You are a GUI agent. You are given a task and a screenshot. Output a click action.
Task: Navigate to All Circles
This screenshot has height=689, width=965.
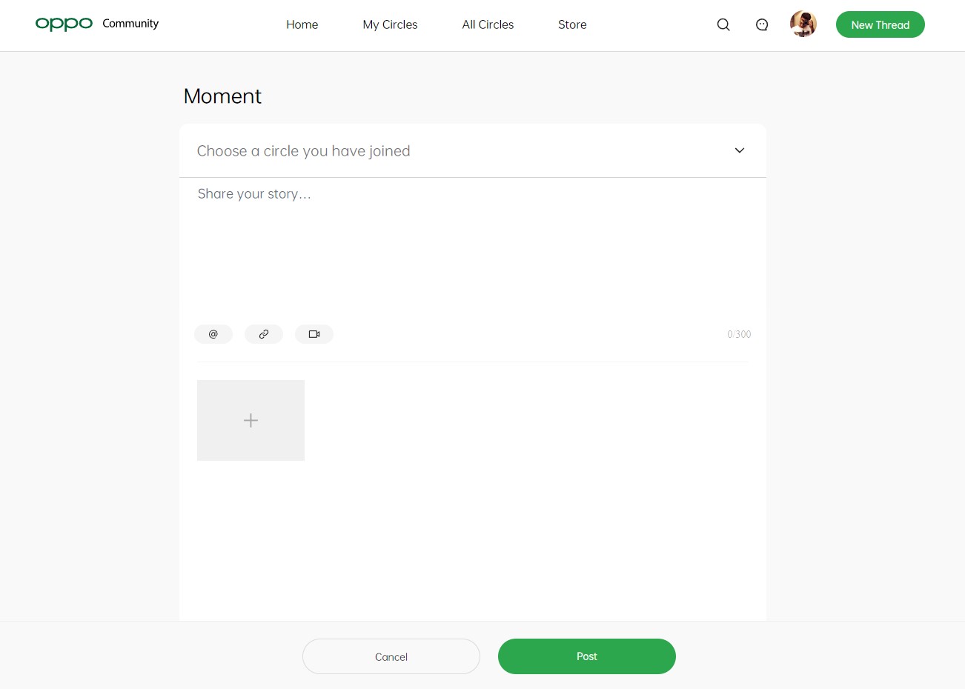point(488,24)
